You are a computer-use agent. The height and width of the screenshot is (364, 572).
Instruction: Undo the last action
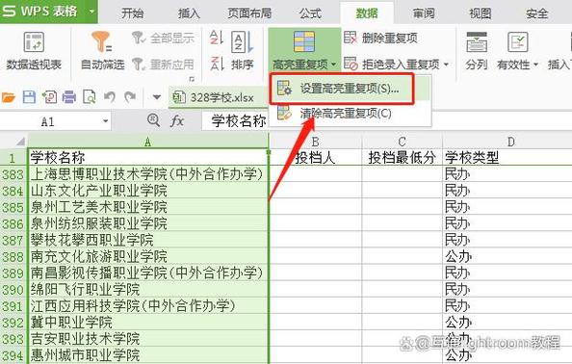pos(110,97)
